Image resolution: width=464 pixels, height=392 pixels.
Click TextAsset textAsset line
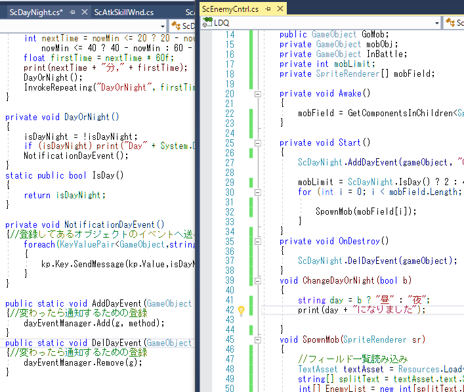[381, 369]
